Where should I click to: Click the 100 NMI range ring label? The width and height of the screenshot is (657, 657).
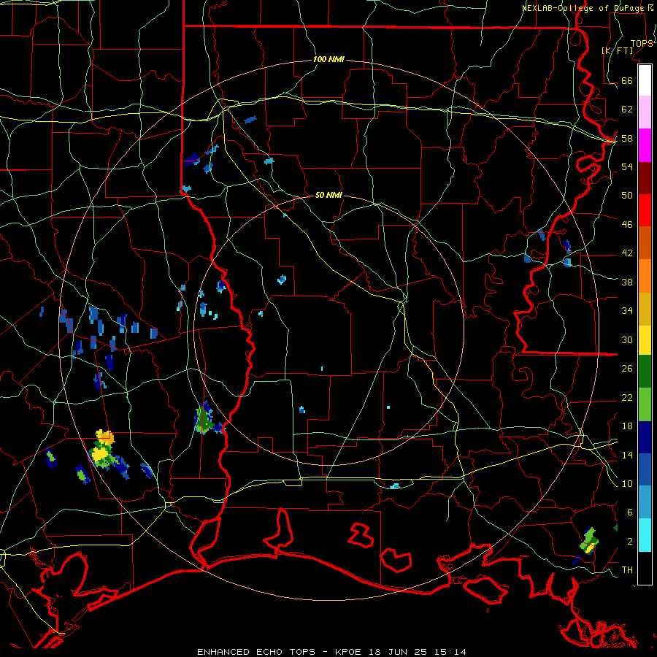pyautogui.click(x=328, y=60)
